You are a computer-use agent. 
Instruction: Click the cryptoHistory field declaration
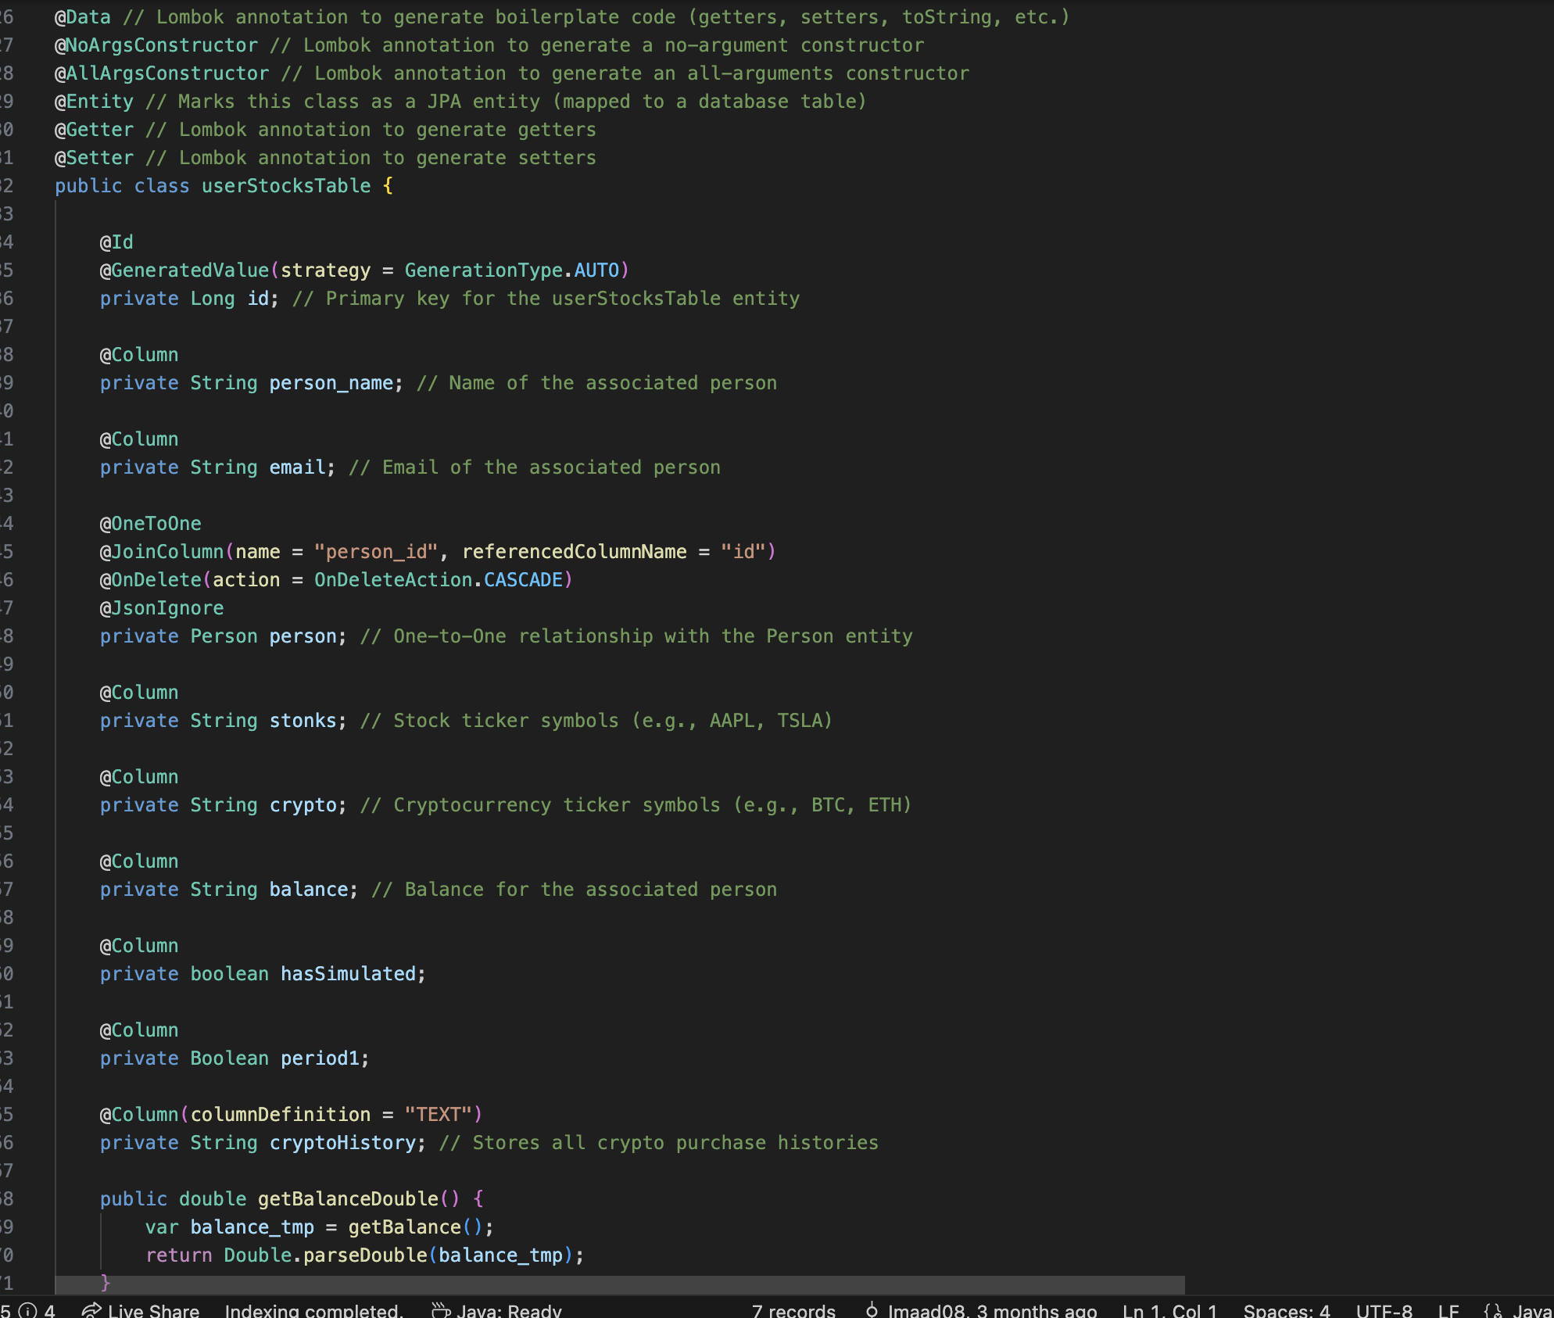(x=342, y=1143)
